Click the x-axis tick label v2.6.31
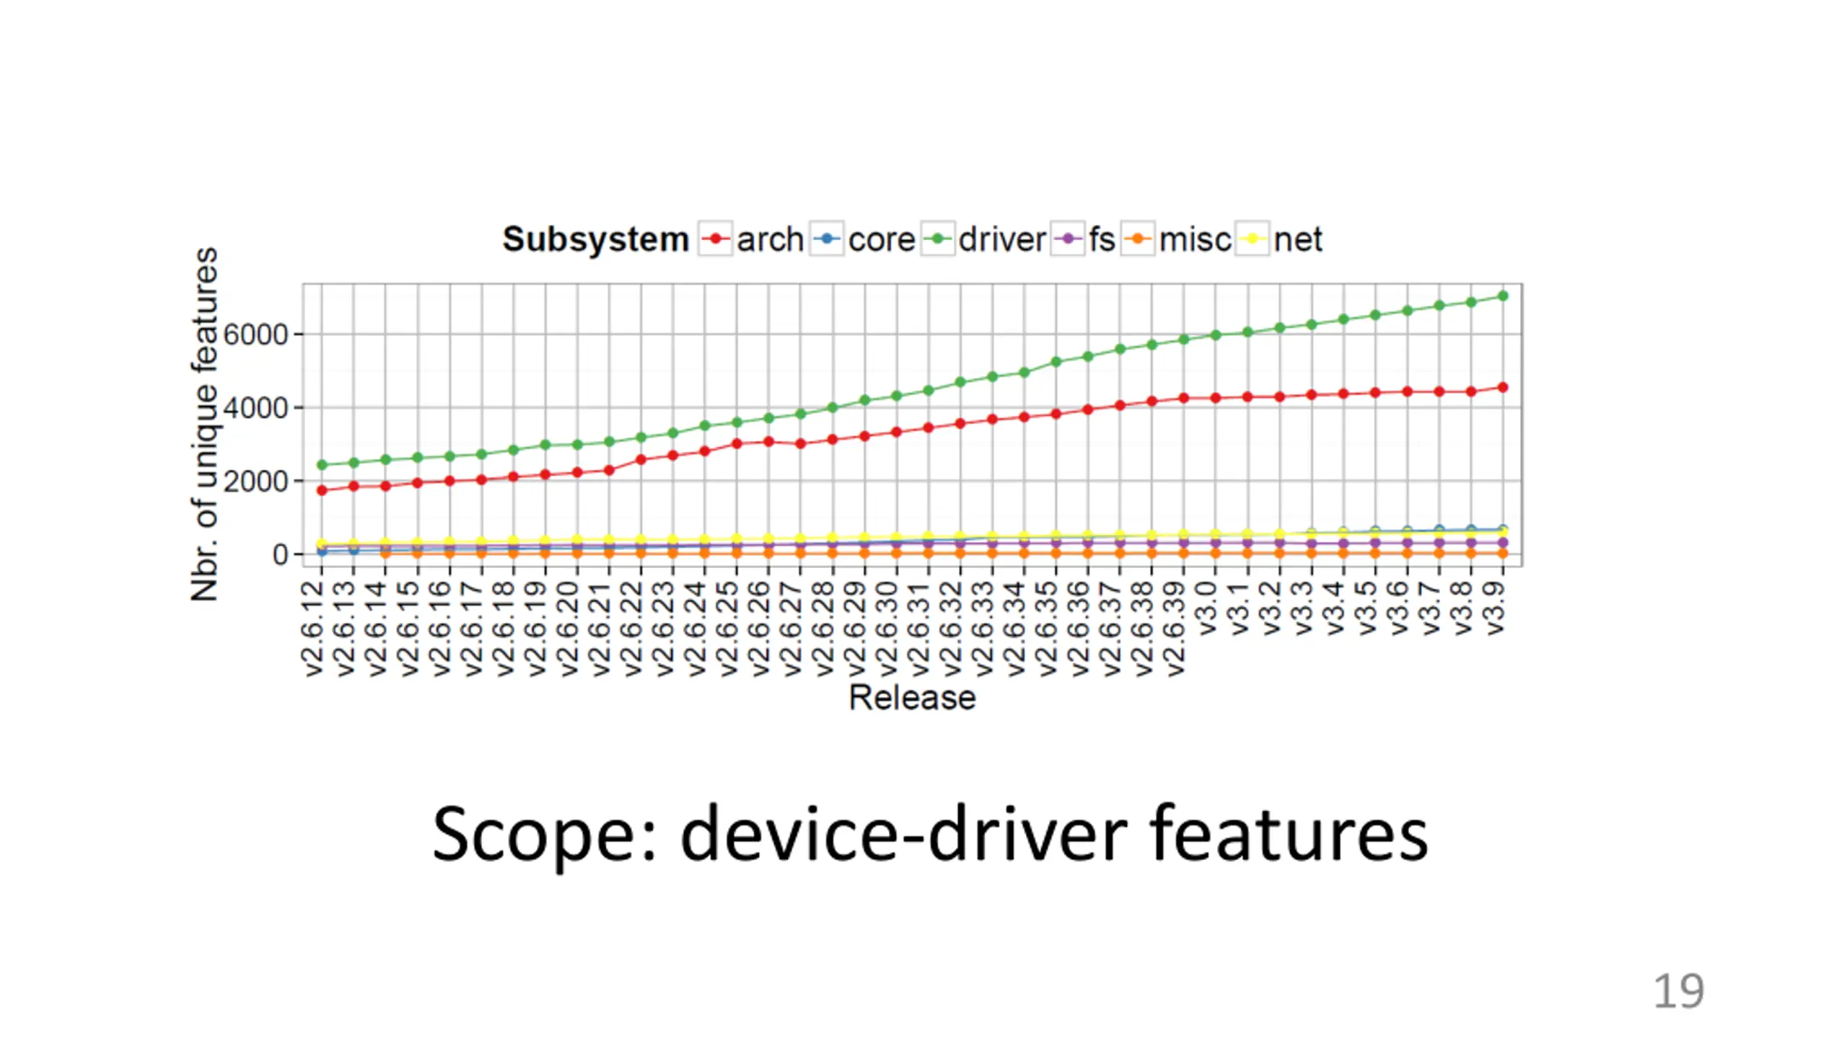1847x1038 pixels. [920, 629]
